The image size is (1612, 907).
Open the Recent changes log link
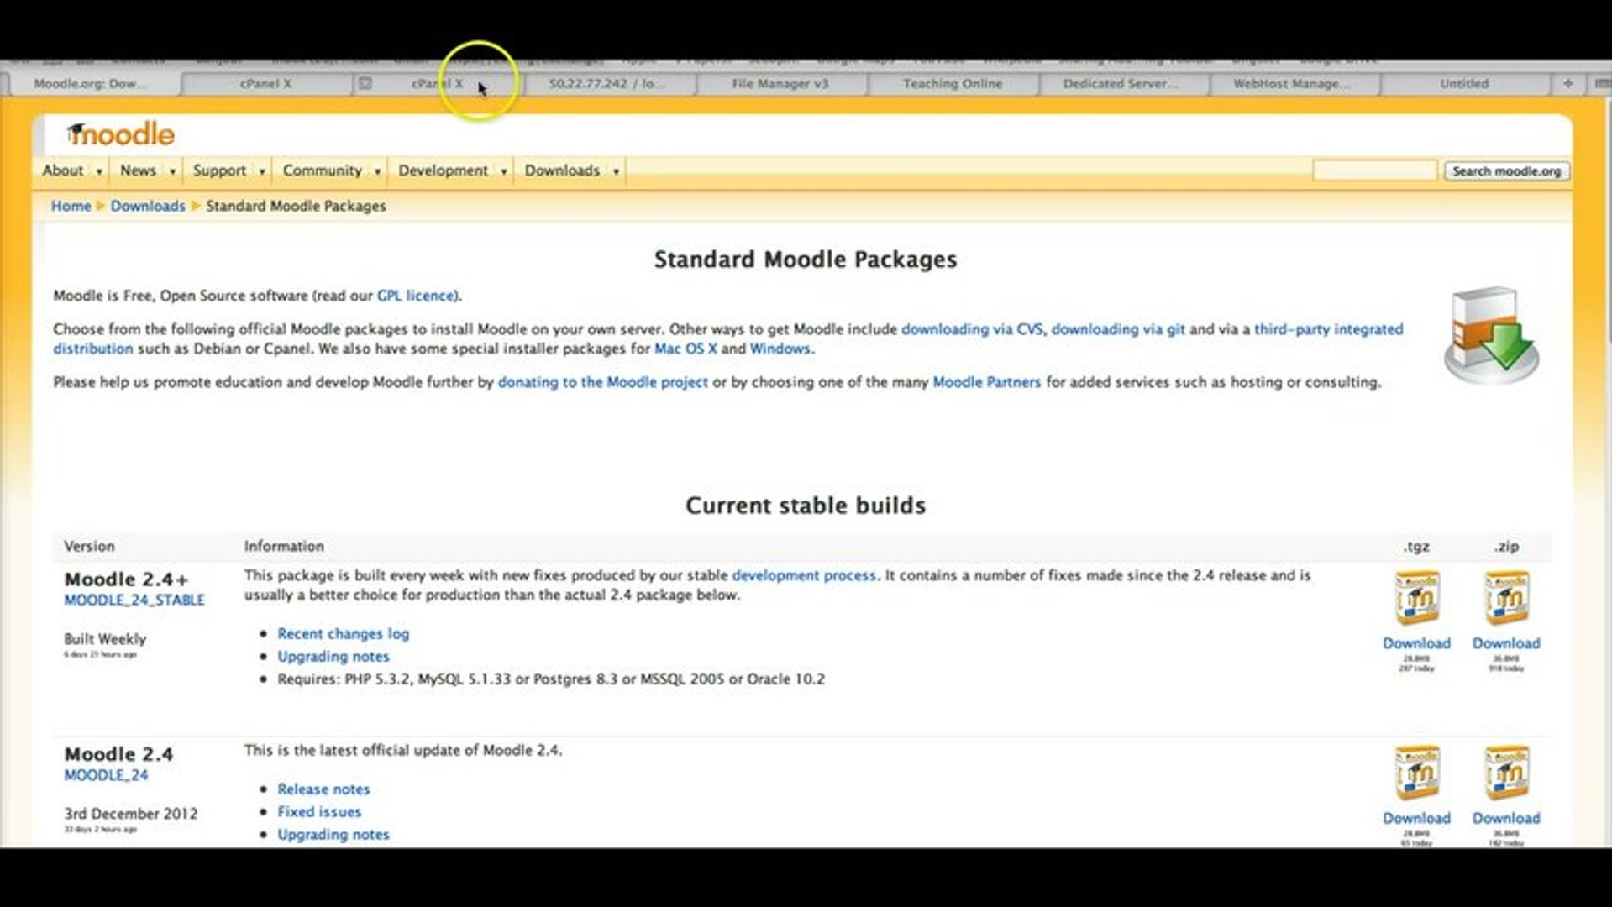(344, 634)
